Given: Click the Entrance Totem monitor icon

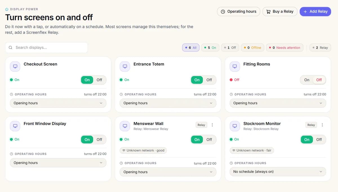Looking at the screenshot, I should [x=125, y=66].
